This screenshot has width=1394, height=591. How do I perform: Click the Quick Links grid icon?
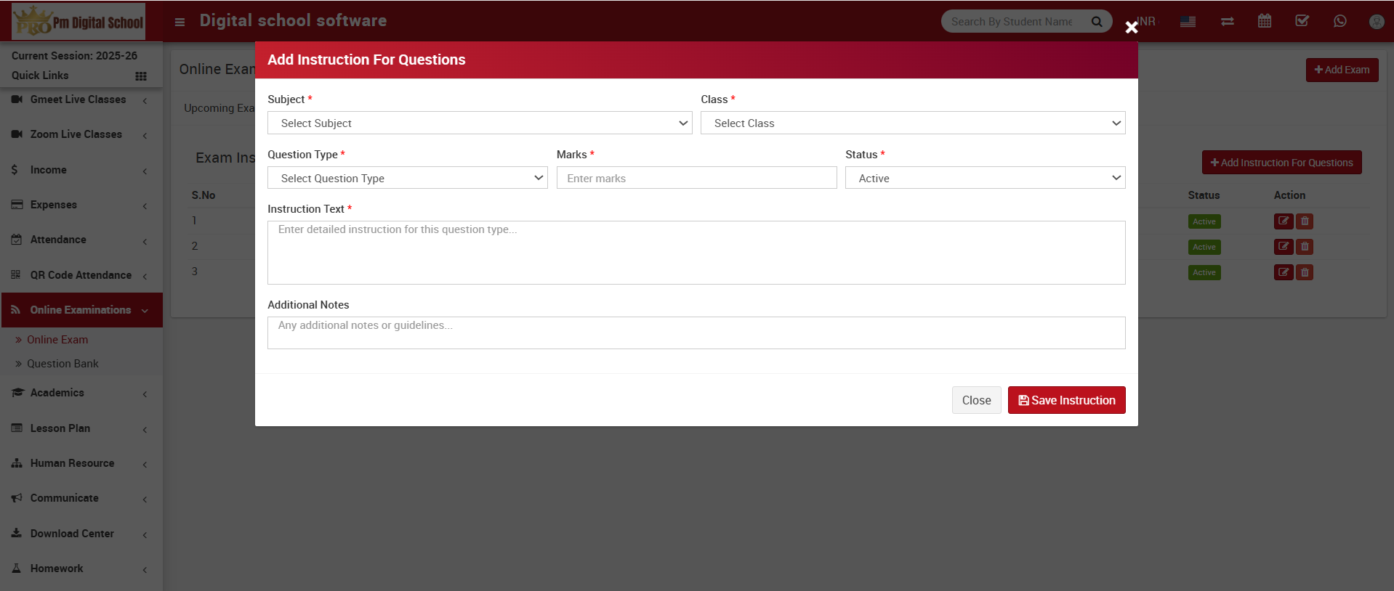141,76
